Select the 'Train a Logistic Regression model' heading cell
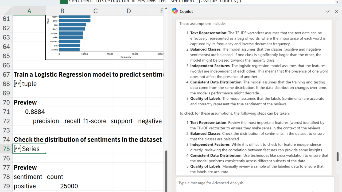The image size is (342, 192). pos(29,74)
